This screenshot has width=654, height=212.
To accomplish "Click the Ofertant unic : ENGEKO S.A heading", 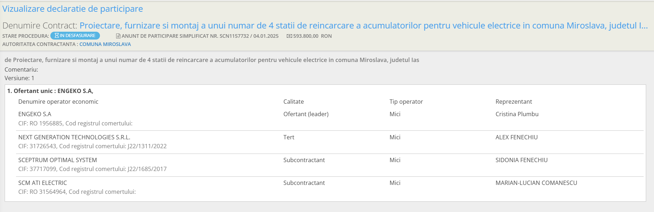I will [x=50, y=91].
